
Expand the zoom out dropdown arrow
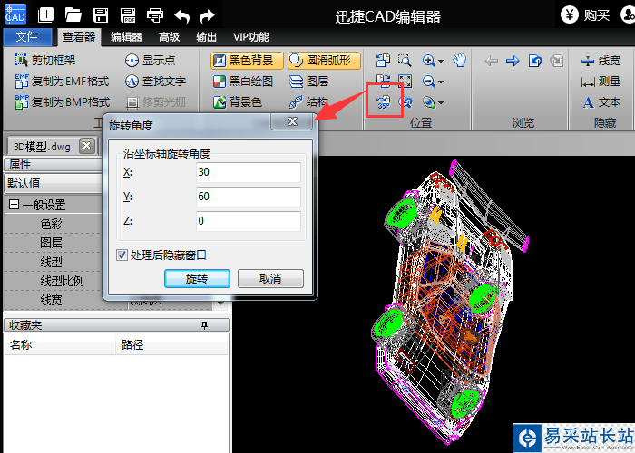(441, 82)
